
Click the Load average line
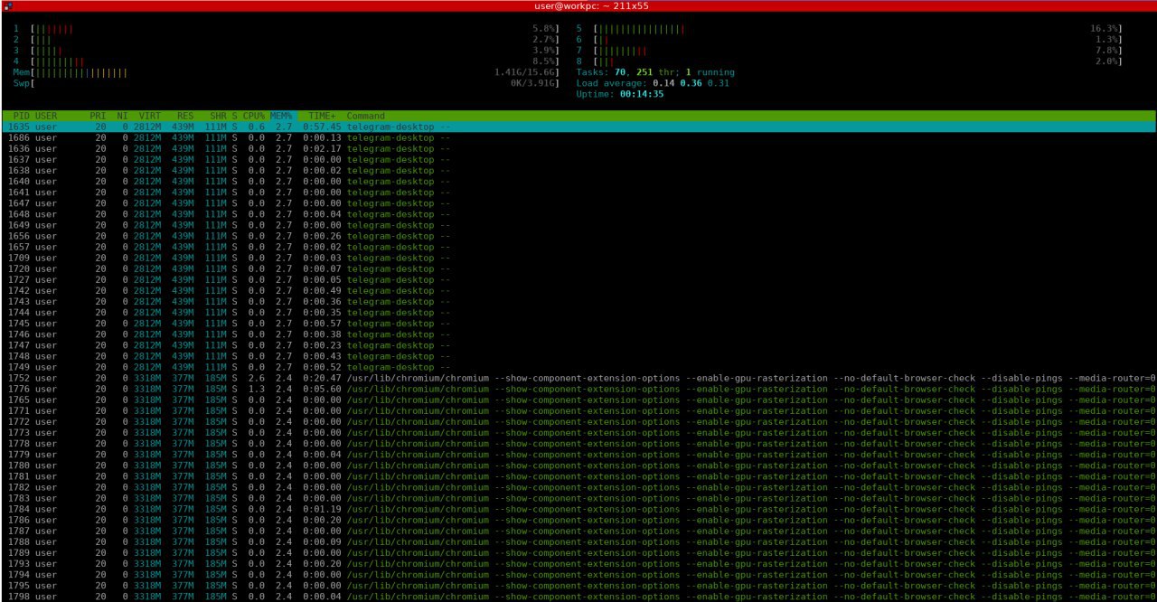coord(653,83)
